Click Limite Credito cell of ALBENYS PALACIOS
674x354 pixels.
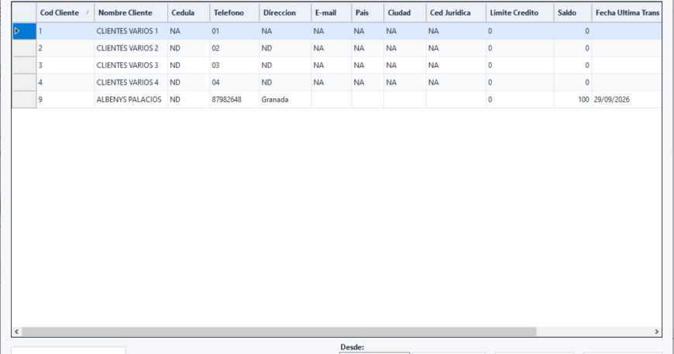[x=520, y=100]
